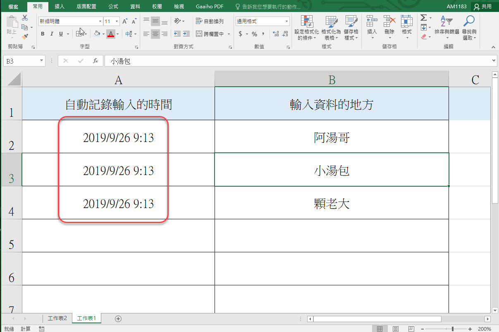
Task: Switch to the 版面配置 tab
Action: (86, 6)
